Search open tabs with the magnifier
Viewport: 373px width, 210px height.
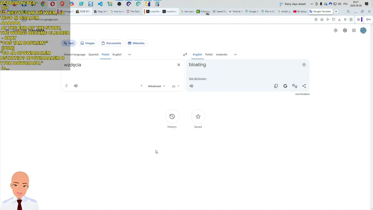pyautogui.click(x=348, y=12)
